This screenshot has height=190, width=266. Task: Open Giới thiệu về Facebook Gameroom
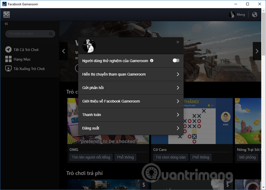[131, 101]
